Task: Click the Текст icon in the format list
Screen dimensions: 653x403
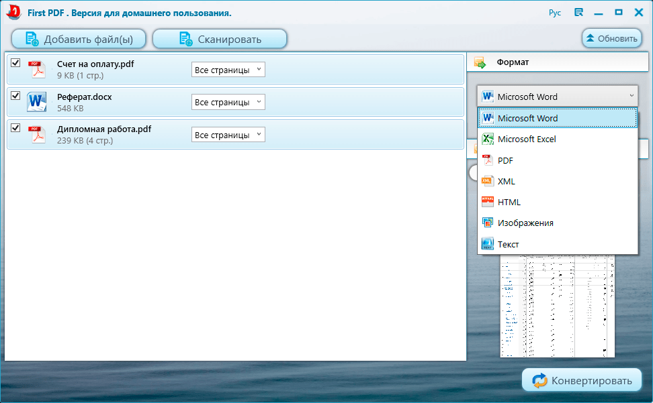Action: (x=488, y=244)
